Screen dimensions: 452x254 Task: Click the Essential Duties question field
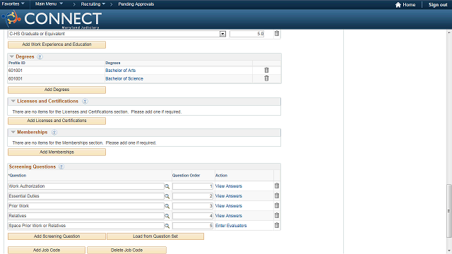click(86, 196)
